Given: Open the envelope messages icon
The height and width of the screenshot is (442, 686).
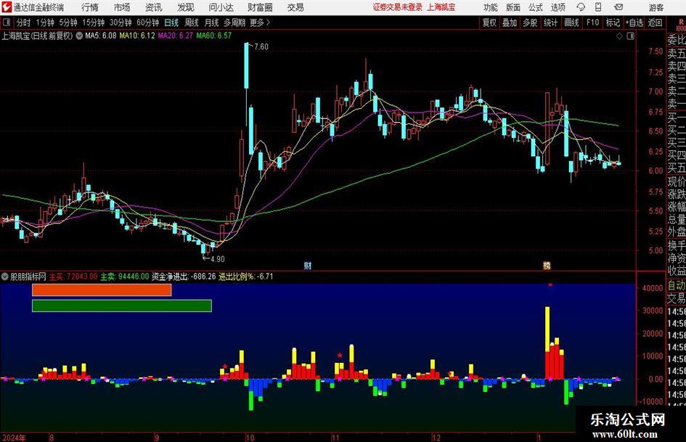Looking at the screenshot, I should [x=618, y=7].
